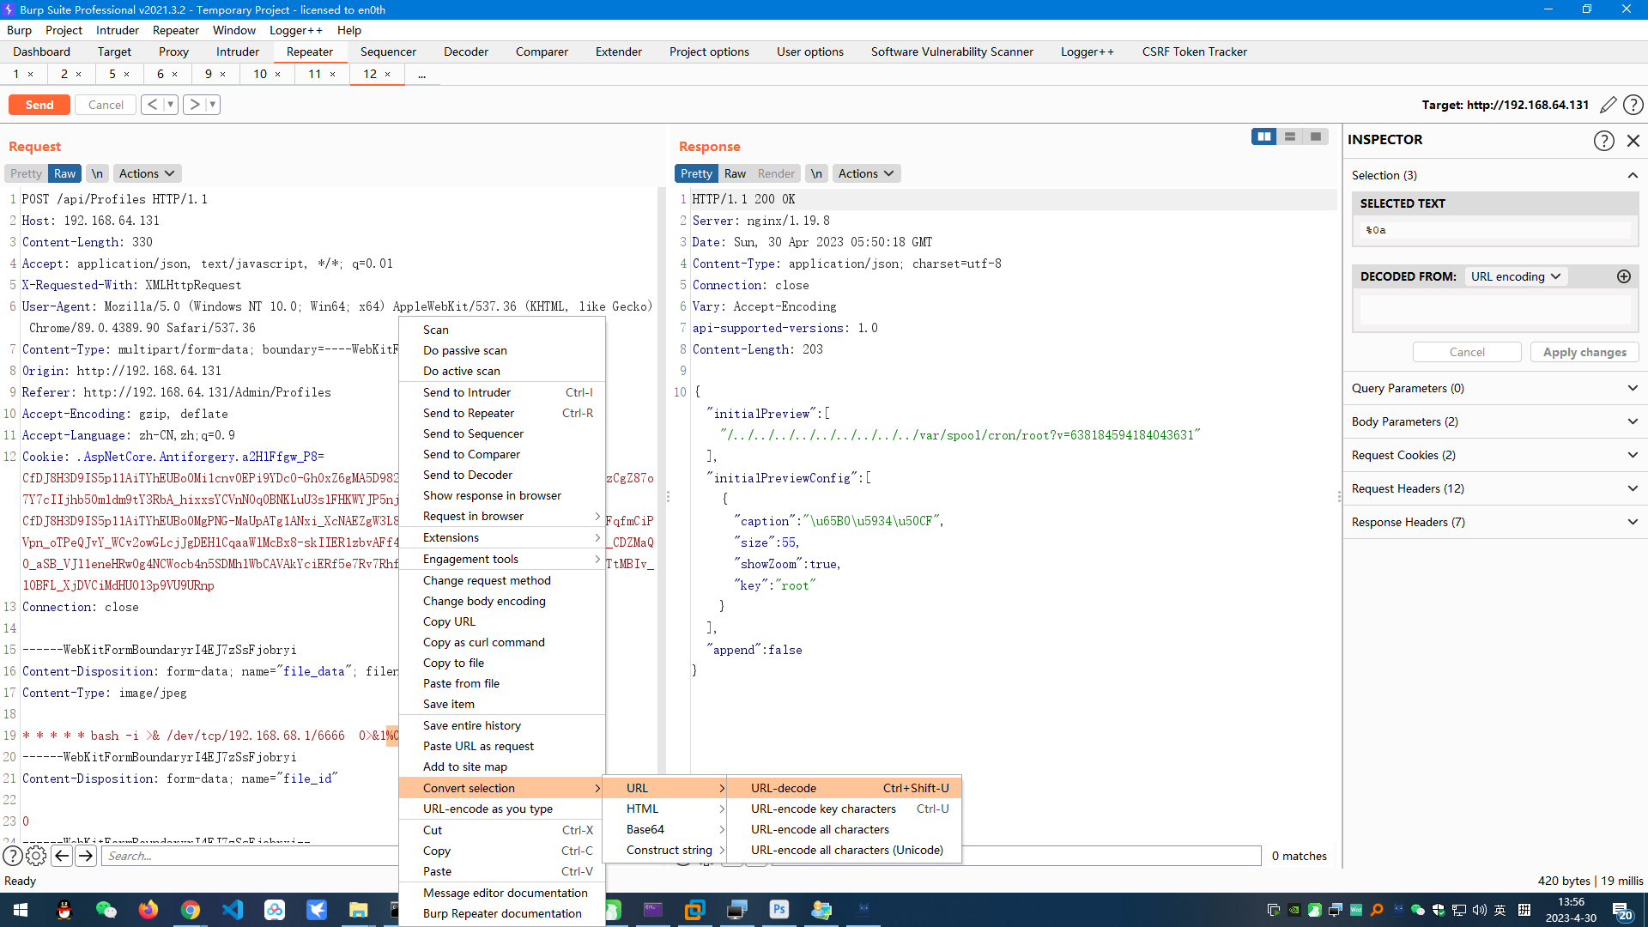
Task: Click Apply changes in Inspector
Action: pos(1584,352)
